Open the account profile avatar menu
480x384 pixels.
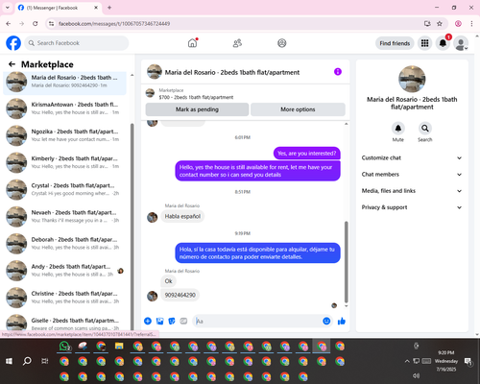[x=461, y=43]
